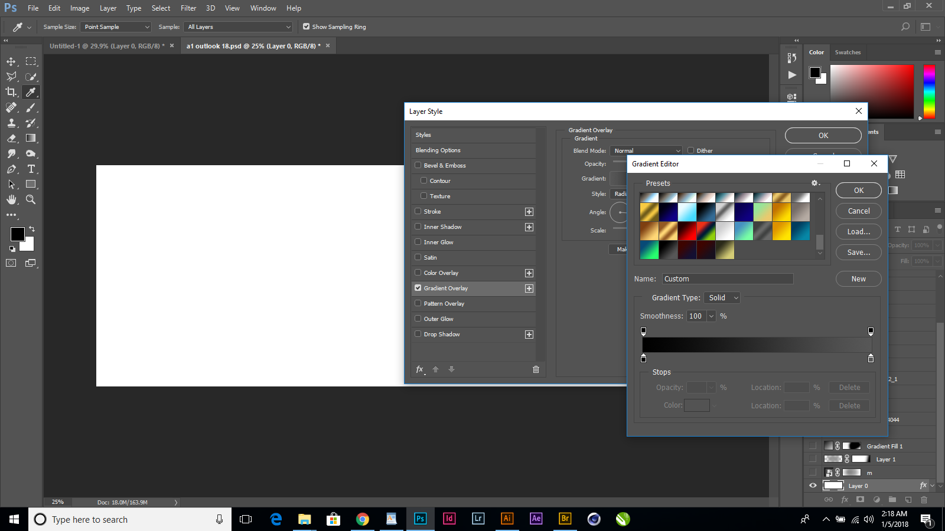
Task: Click the fx icon in Layer Style panel
Action: click(419, 369)
